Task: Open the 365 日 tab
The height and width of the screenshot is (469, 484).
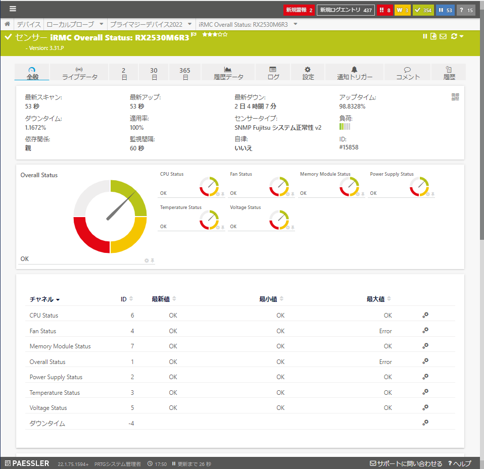Action: pos(185,73)
